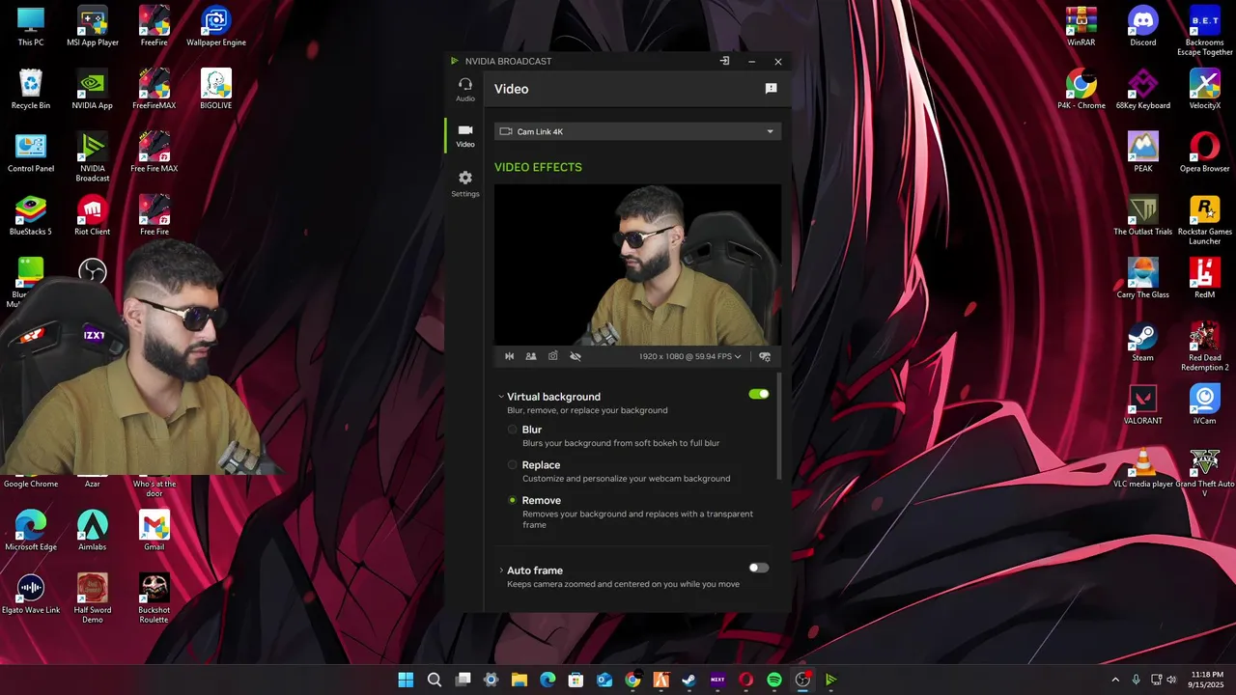
Task: Click the feedback icon beside Video header
Action: pos(771,89)
